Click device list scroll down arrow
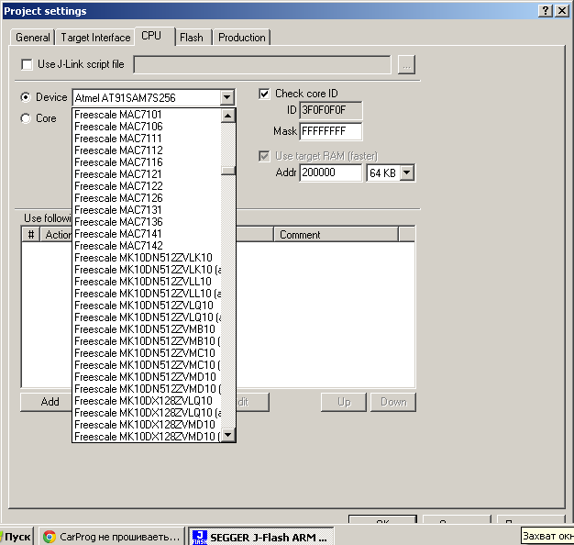The image size is (574, 545). pyautogui.click(x=227, y=435)
